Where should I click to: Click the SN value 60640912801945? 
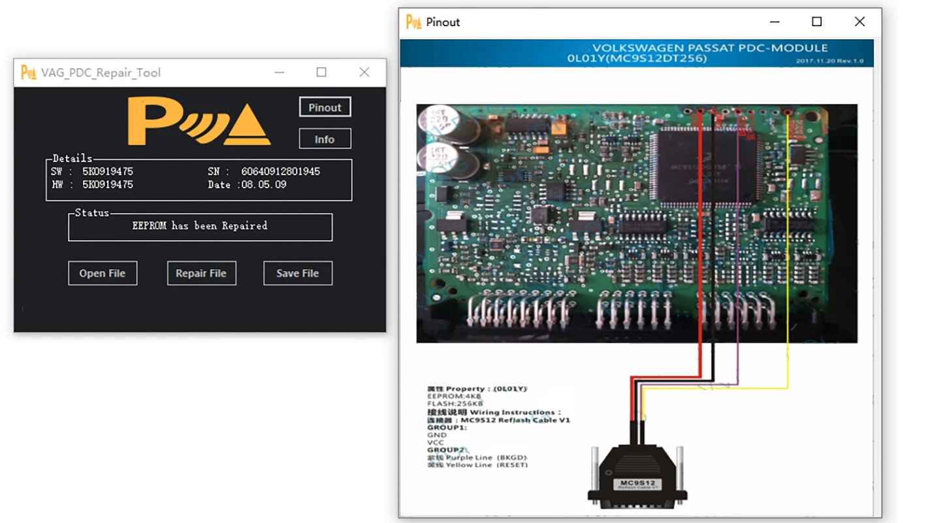point(280,171)
